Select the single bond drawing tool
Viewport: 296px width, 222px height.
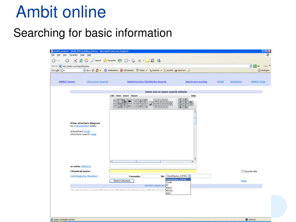[120, 101]
